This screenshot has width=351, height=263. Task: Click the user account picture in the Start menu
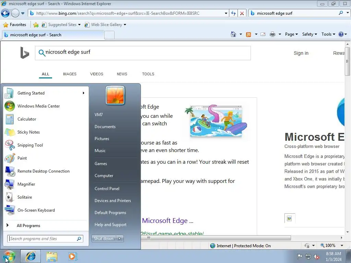click(115, 95)
